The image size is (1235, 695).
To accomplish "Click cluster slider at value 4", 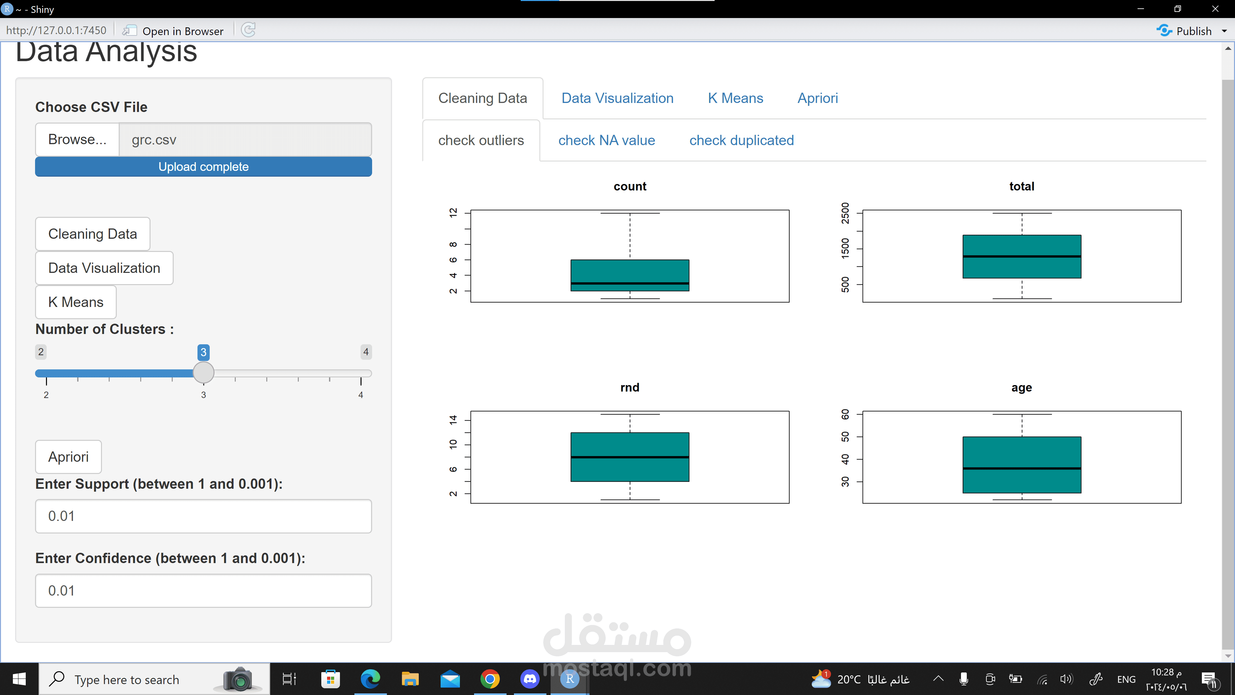I will coord(361,373).
